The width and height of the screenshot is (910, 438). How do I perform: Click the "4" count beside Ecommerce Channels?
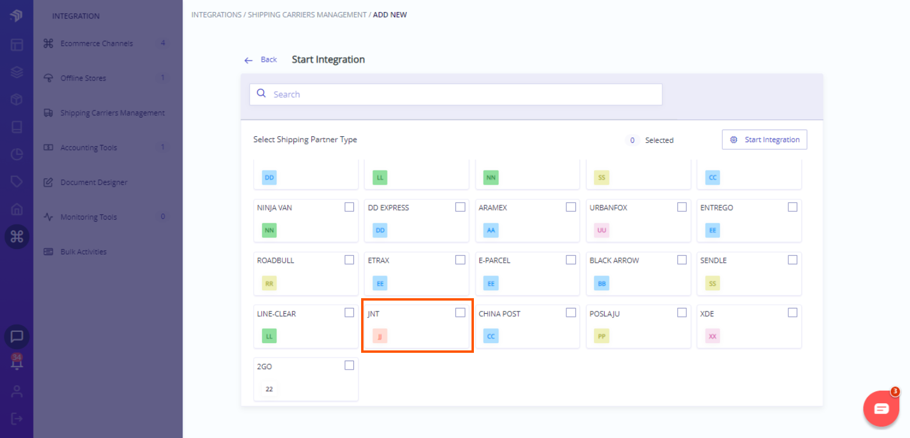163,43
